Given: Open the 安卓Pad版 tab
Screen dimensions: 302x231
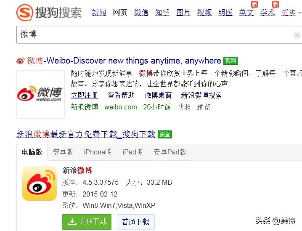Looking at the screenshot, I should [170, 152].
